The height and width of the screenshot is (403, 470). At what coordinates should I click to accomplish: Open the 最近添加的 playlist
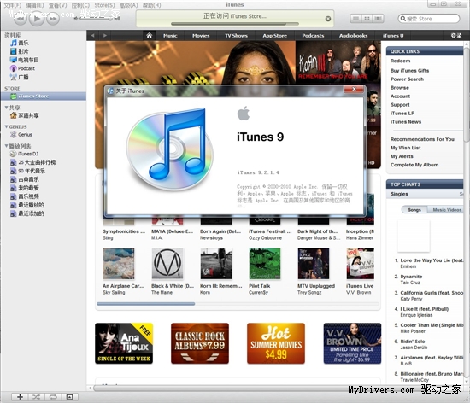point(27,213)
